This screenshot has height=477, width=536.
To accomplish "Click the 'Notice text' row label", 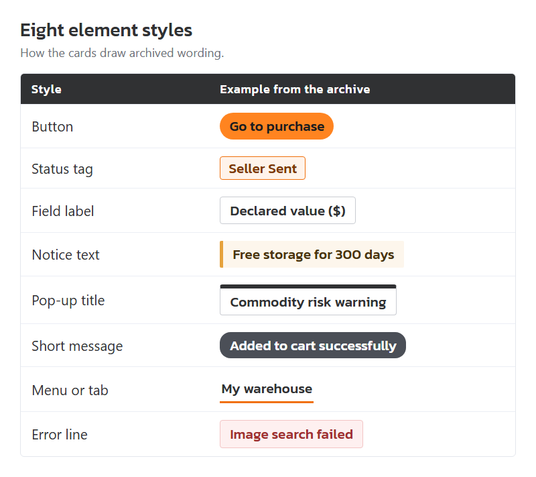I will click(x=66, y=255).
